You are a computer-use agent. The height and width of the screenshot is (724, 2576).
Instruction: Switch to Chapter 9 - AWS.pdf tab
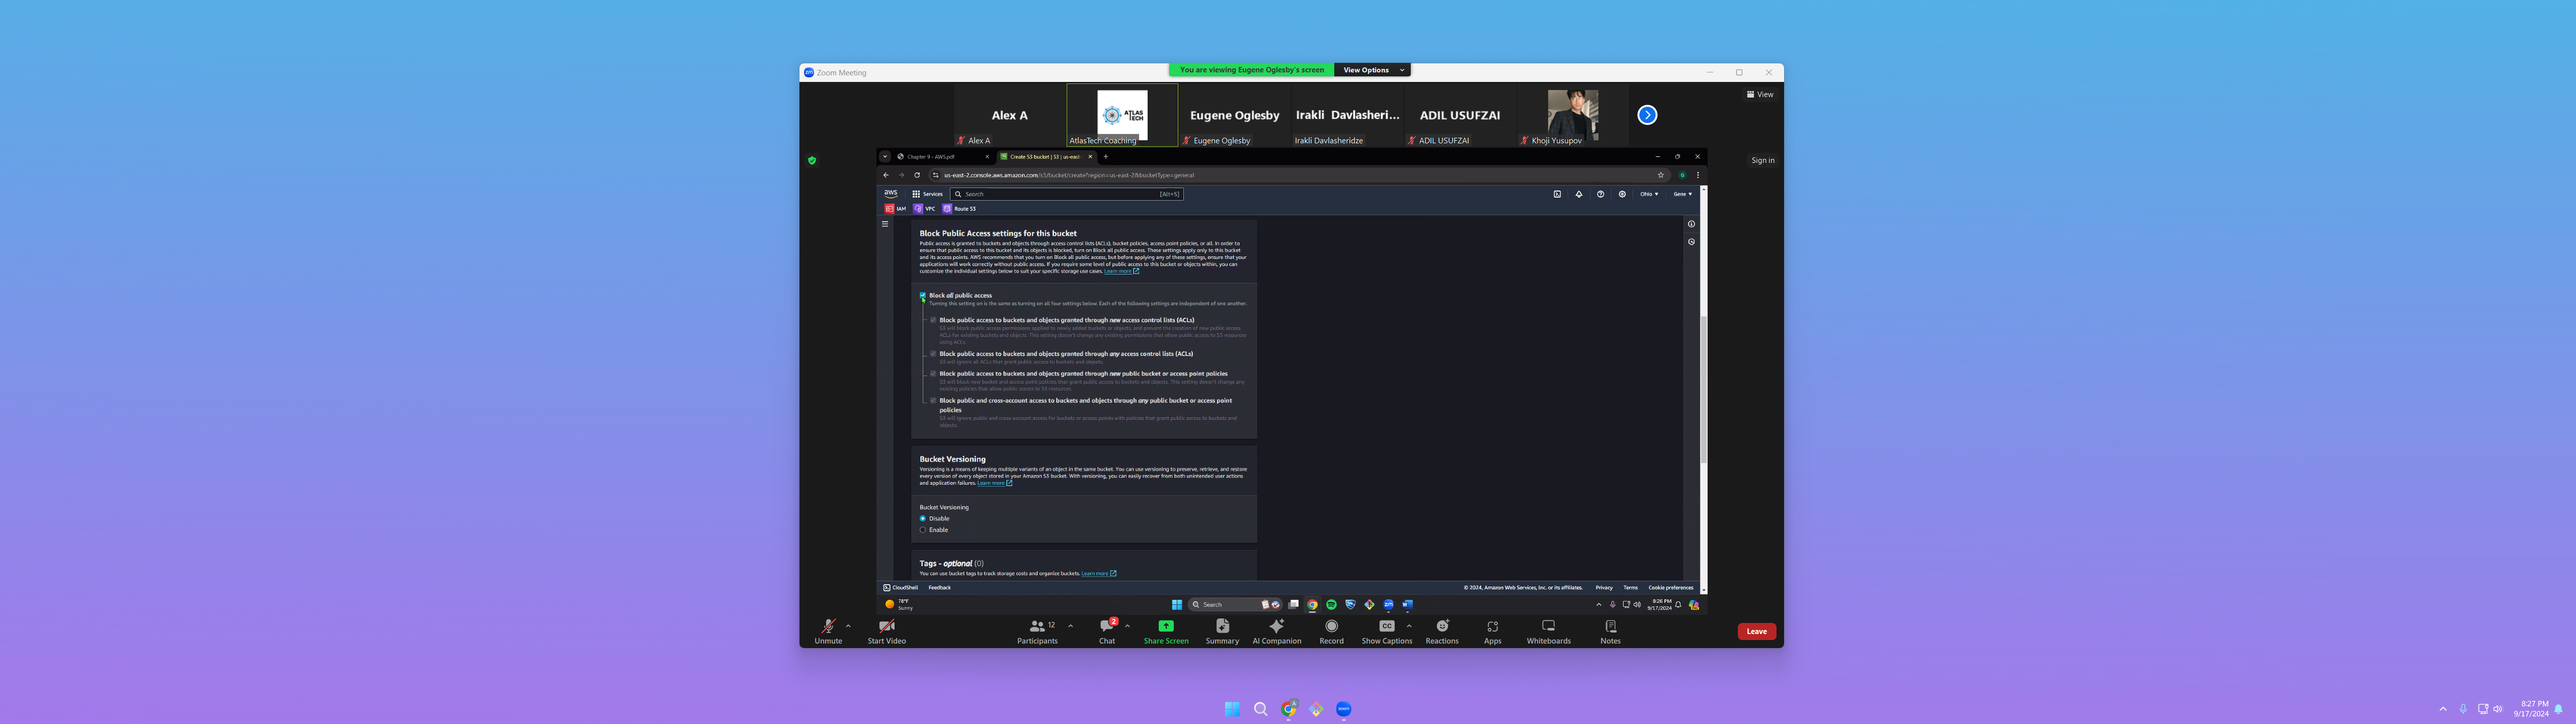[931, 157]
